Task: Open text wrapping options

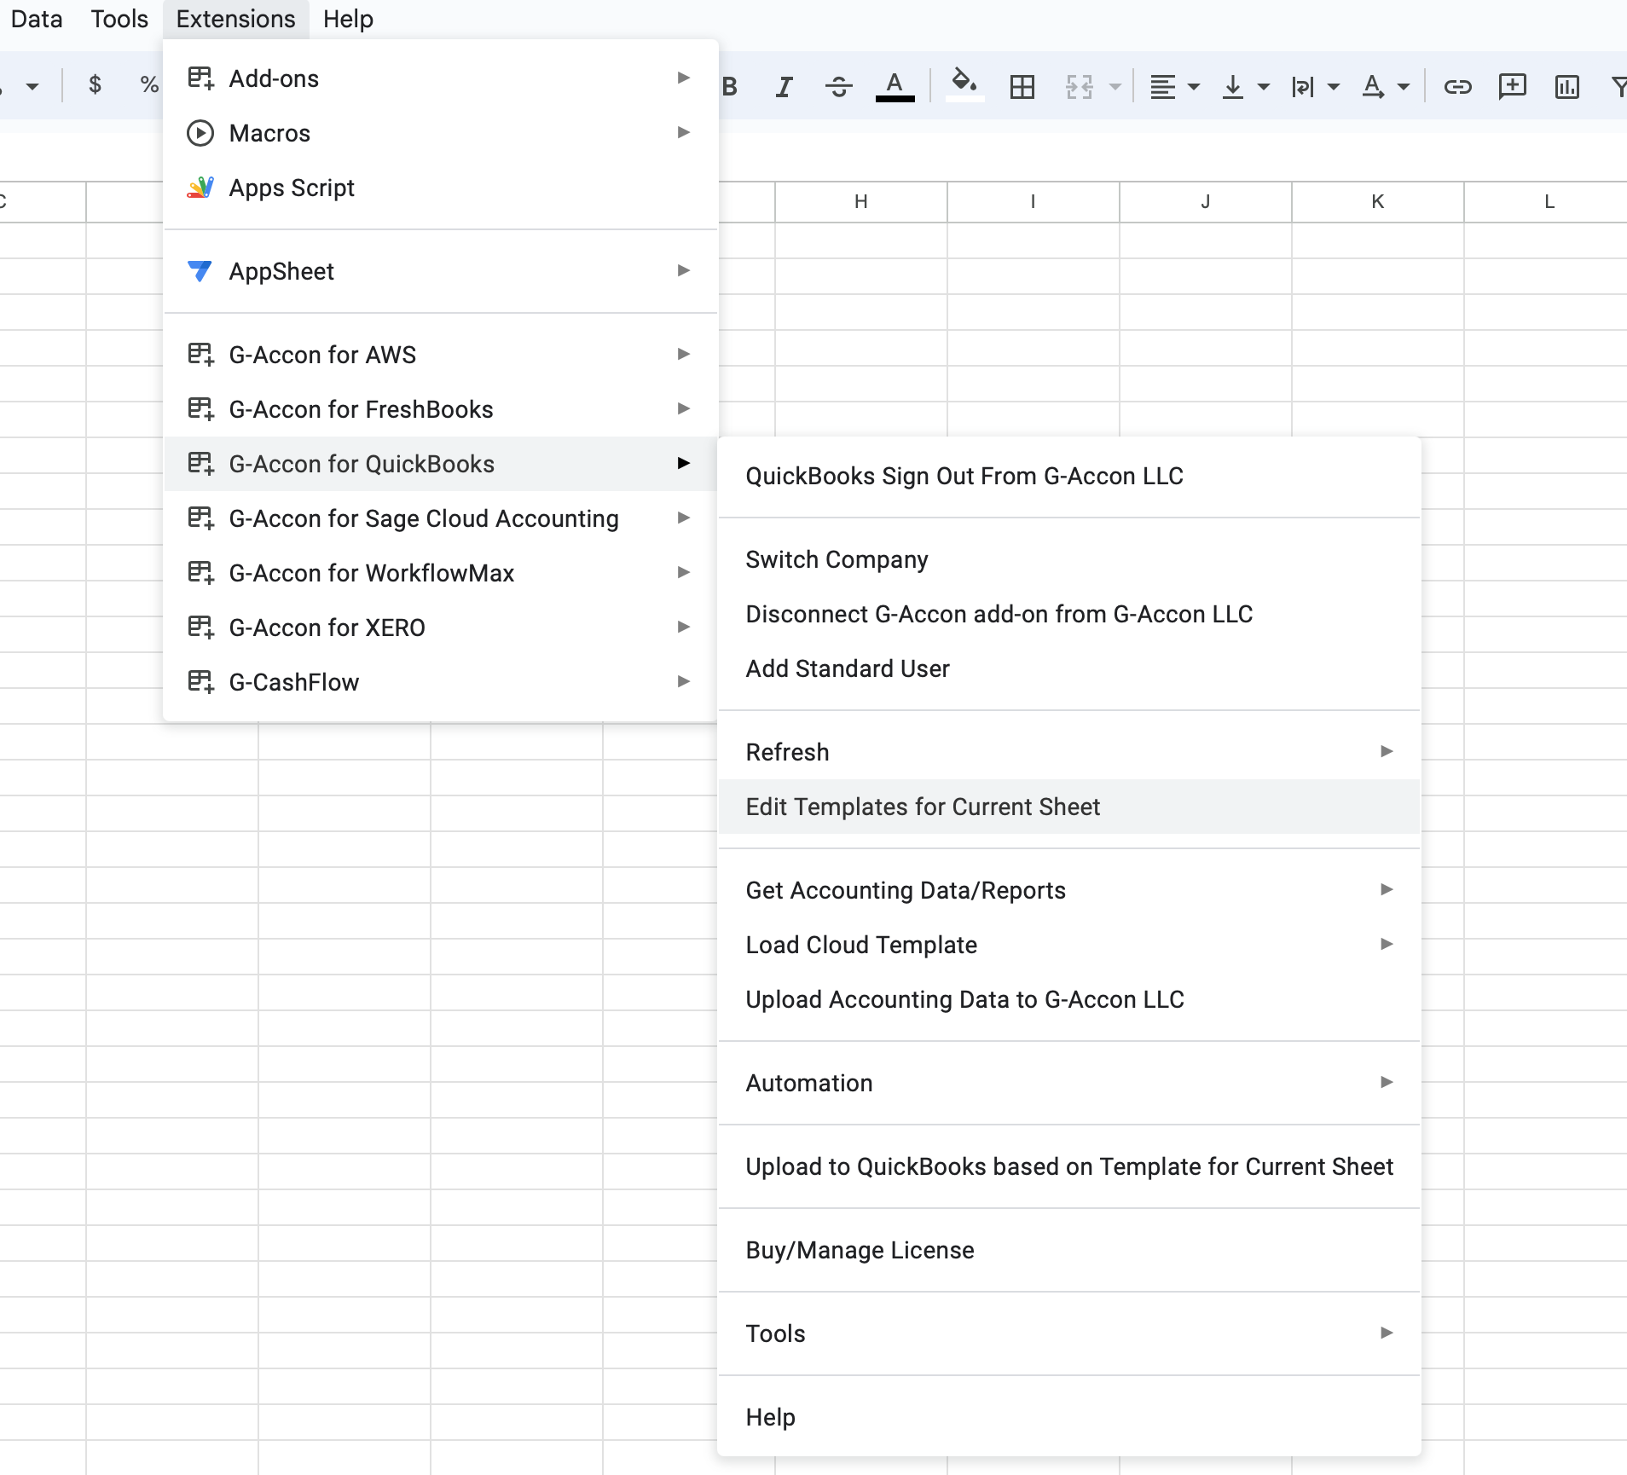Action: (1303, 86)
